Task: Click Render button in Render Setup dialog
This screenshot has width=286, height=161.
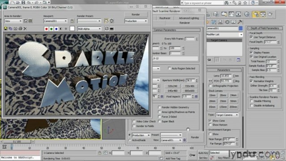Action: pyautogui.click(x=195, y=137)
